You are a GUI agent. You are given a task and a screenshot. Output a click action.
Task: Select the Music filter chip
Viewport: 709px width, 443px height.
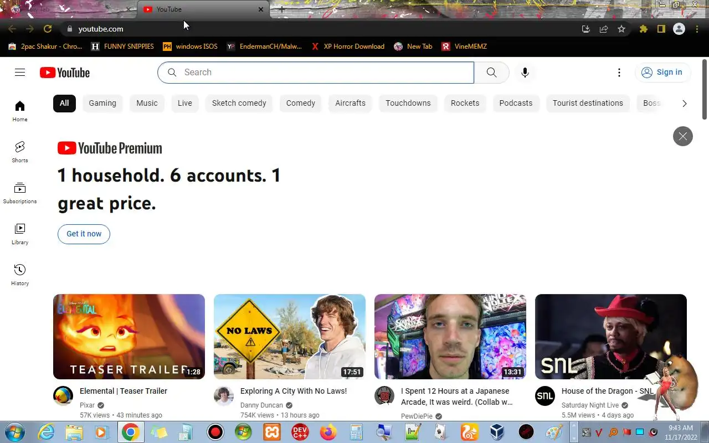[x=147, y=103]
